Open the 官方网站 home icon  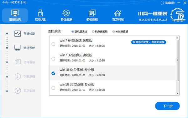point(118,13)
